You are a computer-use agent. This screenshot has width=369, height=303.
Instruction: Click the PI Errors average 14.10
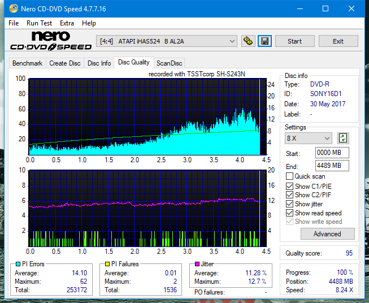79,273
